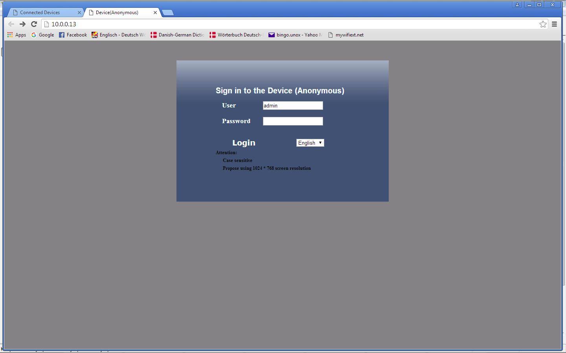Open a new browser tab
Image resolution: width=566 pixels, height=353 pixels.
168,13
